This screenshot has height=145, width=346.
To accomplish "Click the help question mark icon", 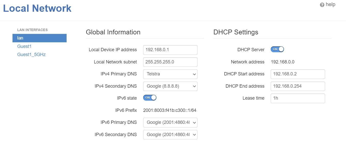I will [322, 5].
